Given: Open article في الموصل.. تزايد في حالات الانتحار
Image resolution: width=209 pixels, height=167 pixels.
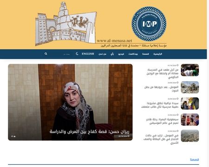Looking at the screenshot, I should pos(161,139).
